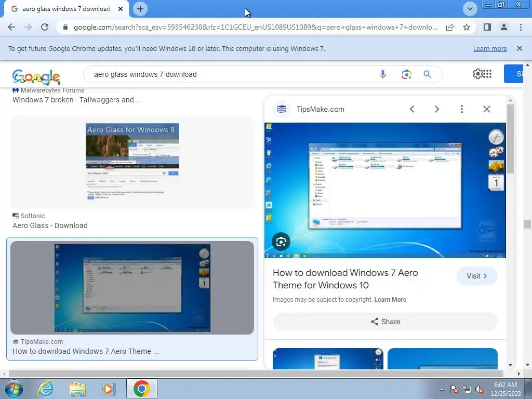The height and width of the screenshot is (399, 532).
Task: Select the TipsMake Windows 7 desktop thumbnail
Action: tap(132, 288)
